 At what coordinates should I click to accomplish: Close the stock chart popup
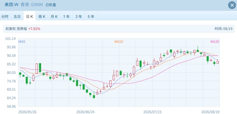232,5
